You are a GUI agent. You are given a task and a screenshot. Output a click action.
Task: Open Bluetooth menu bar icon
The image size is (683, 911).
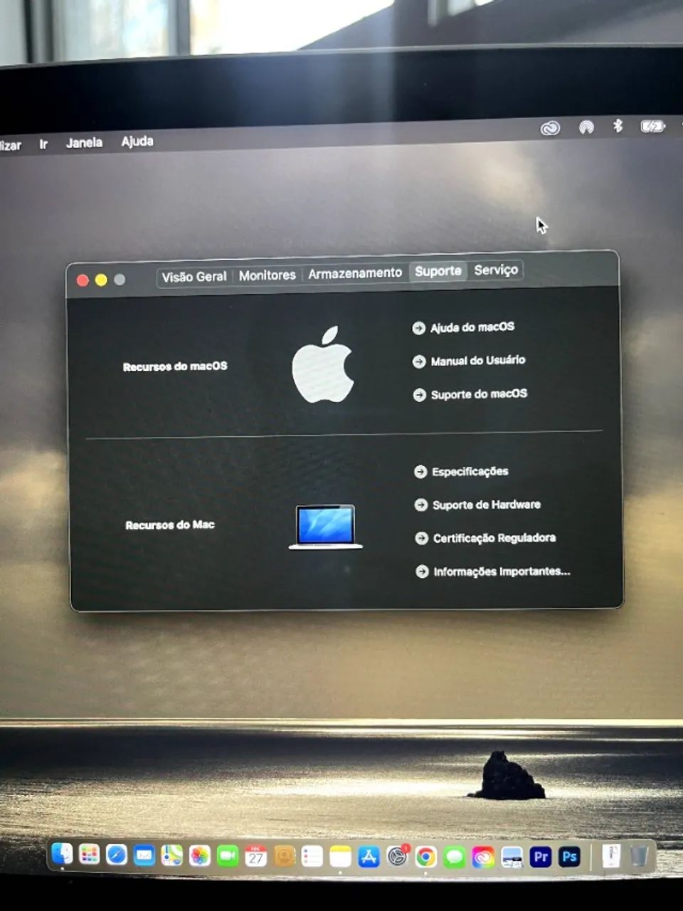(x=618, y=126)
